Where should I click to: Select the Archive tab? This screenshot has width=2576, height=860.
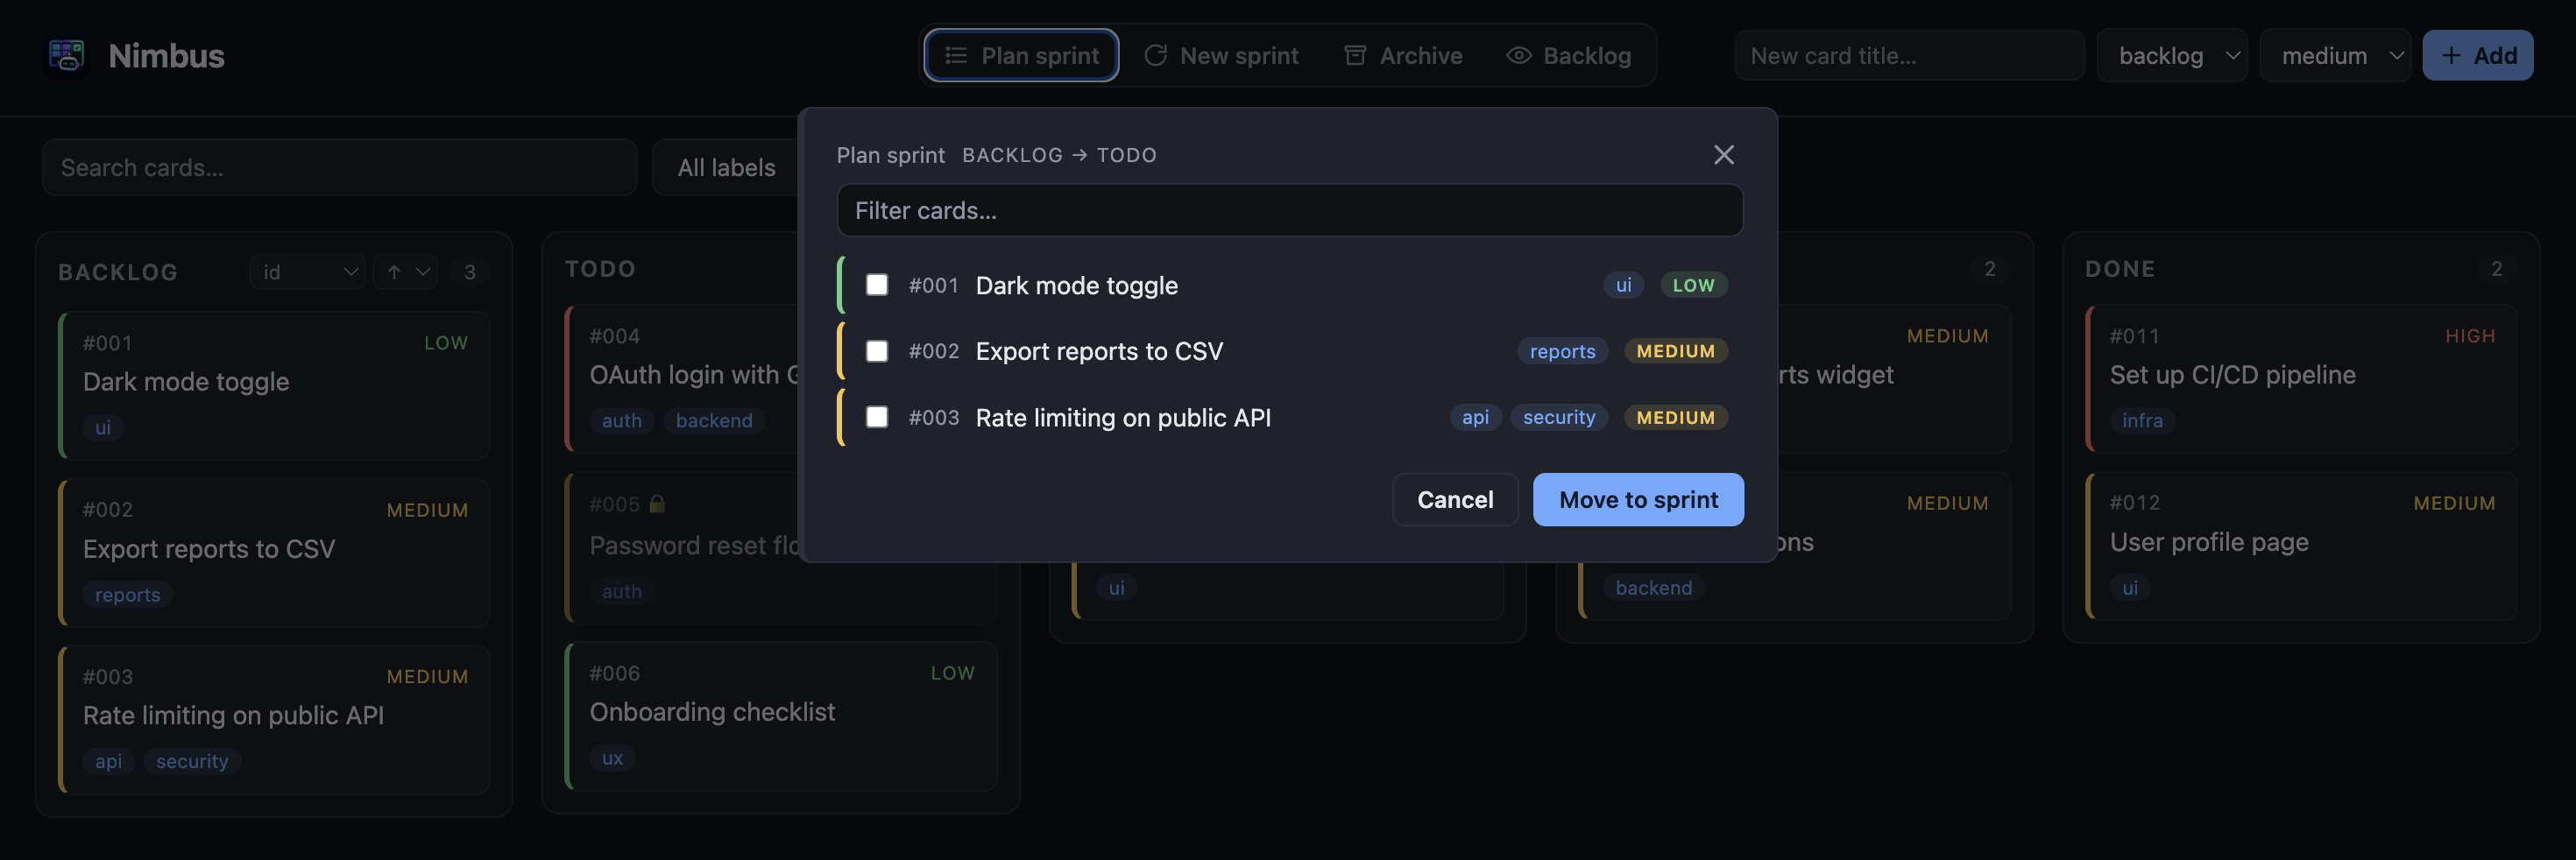(1403, 55)
